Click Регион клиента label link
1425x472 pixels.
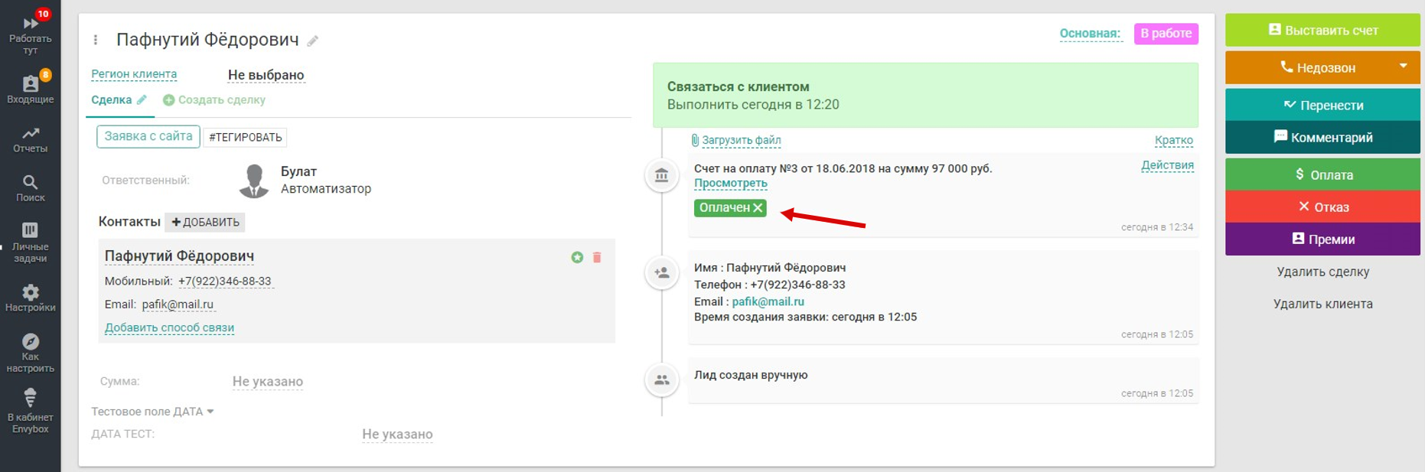(134, 74)
